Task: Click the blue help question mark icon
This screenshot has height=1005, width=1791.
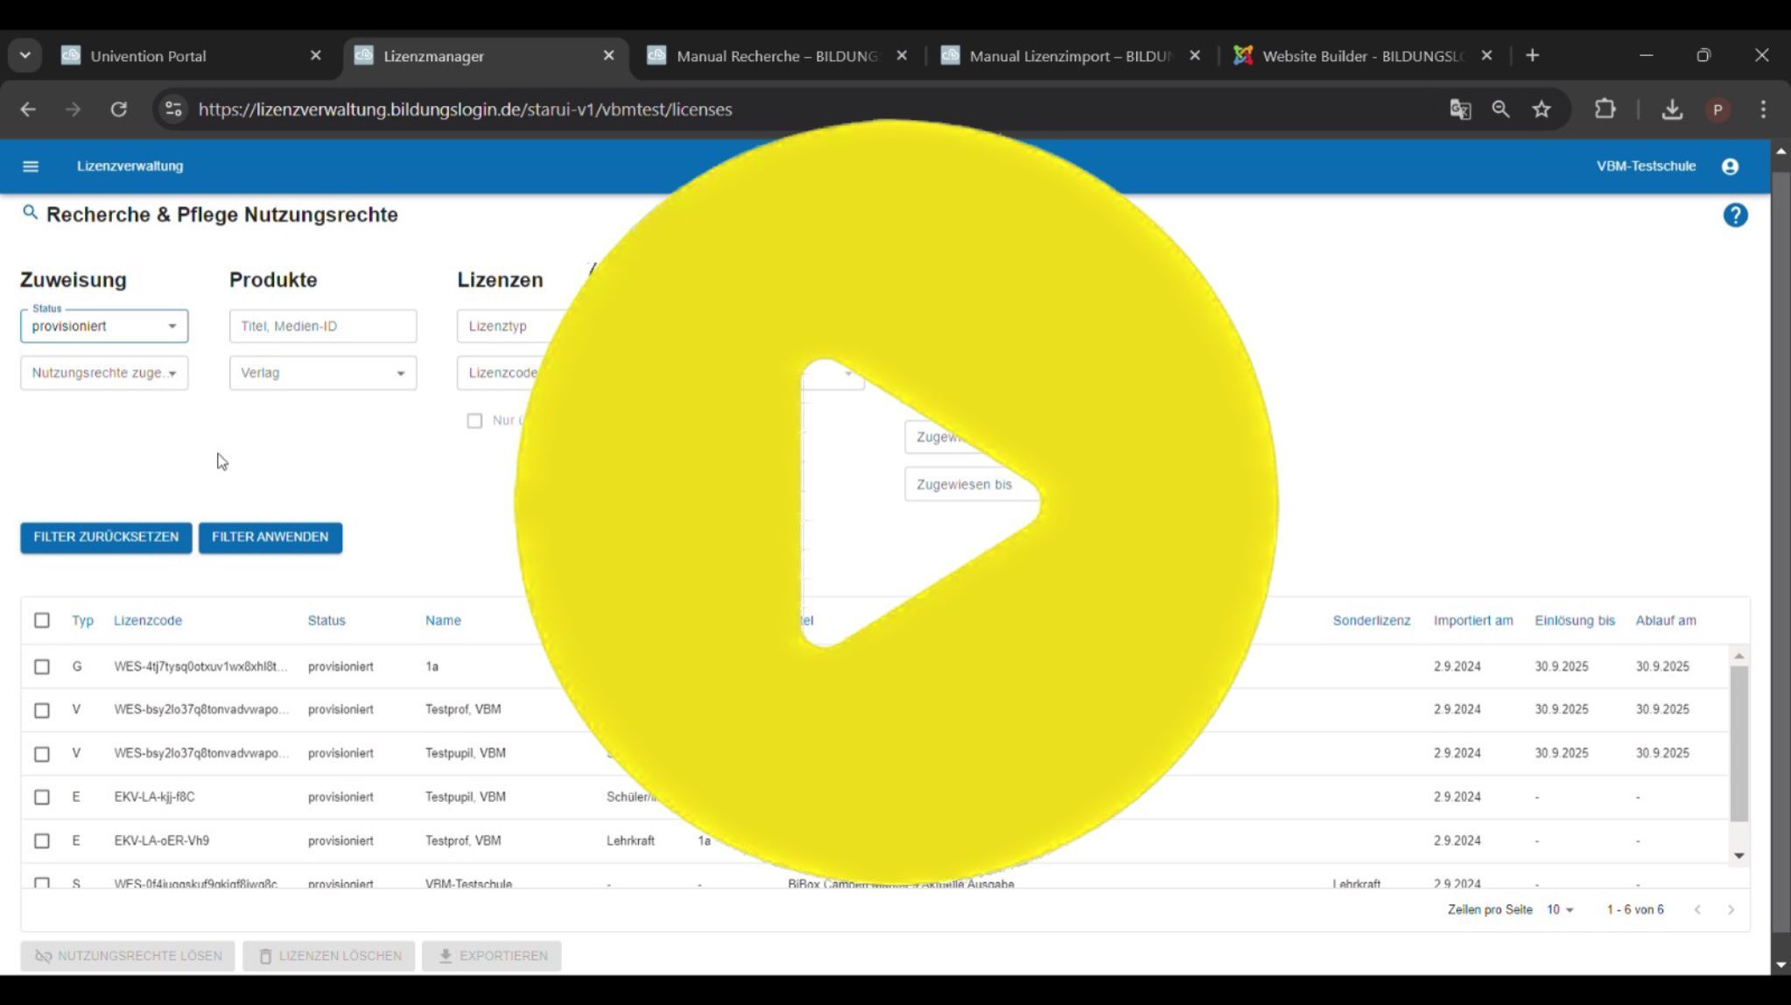Action: tap(1734, 215)
